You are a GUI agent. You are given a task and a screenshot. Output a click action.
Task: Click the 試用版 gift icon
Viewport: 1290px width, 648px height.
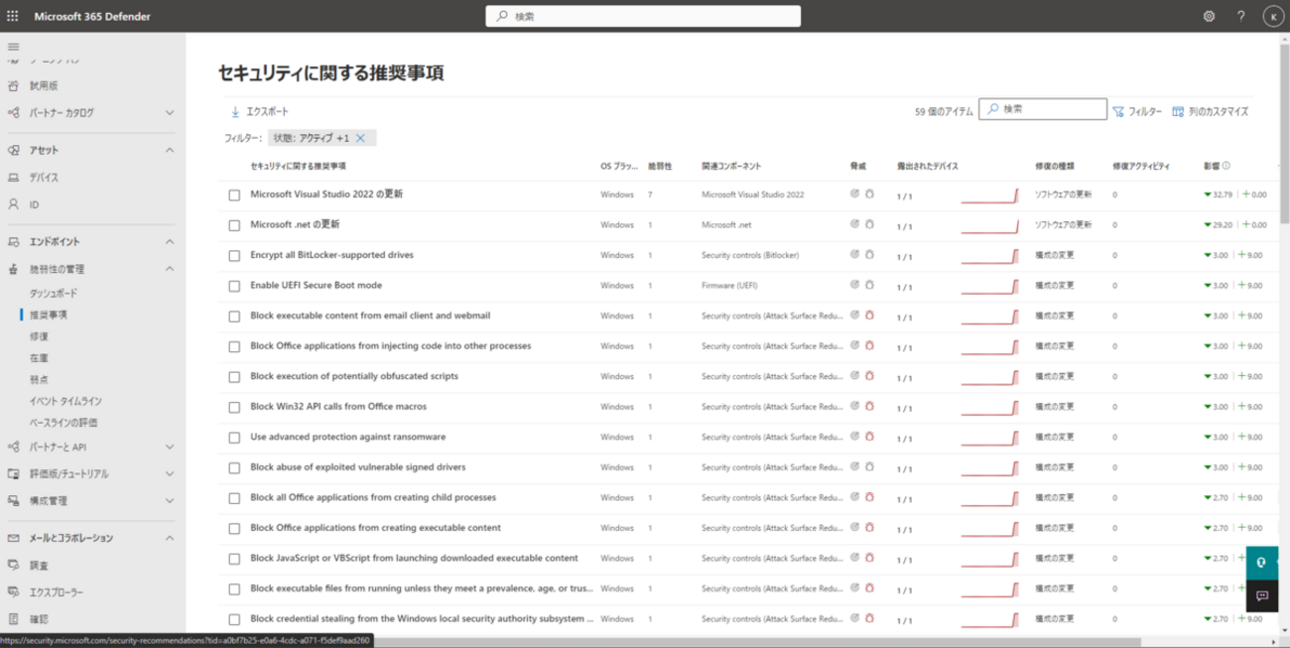pos(14,85)
